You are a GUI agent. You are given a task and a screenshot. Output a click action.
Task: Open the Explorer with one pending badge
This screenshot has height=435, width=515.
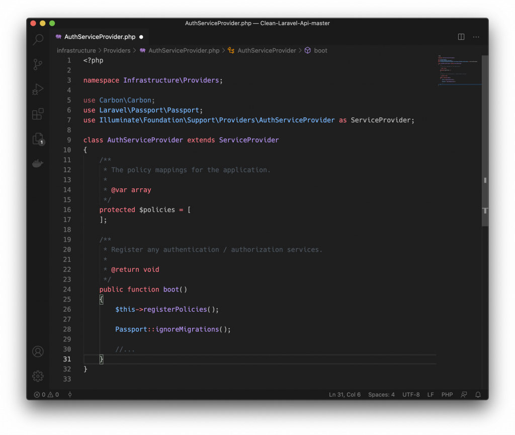point(39,139)
